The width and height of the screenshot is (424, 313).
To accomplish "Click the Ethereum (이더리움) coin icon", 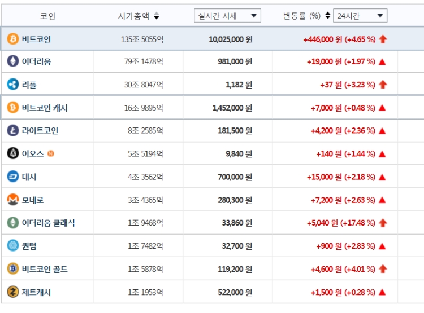I will (x=12, y=61).
